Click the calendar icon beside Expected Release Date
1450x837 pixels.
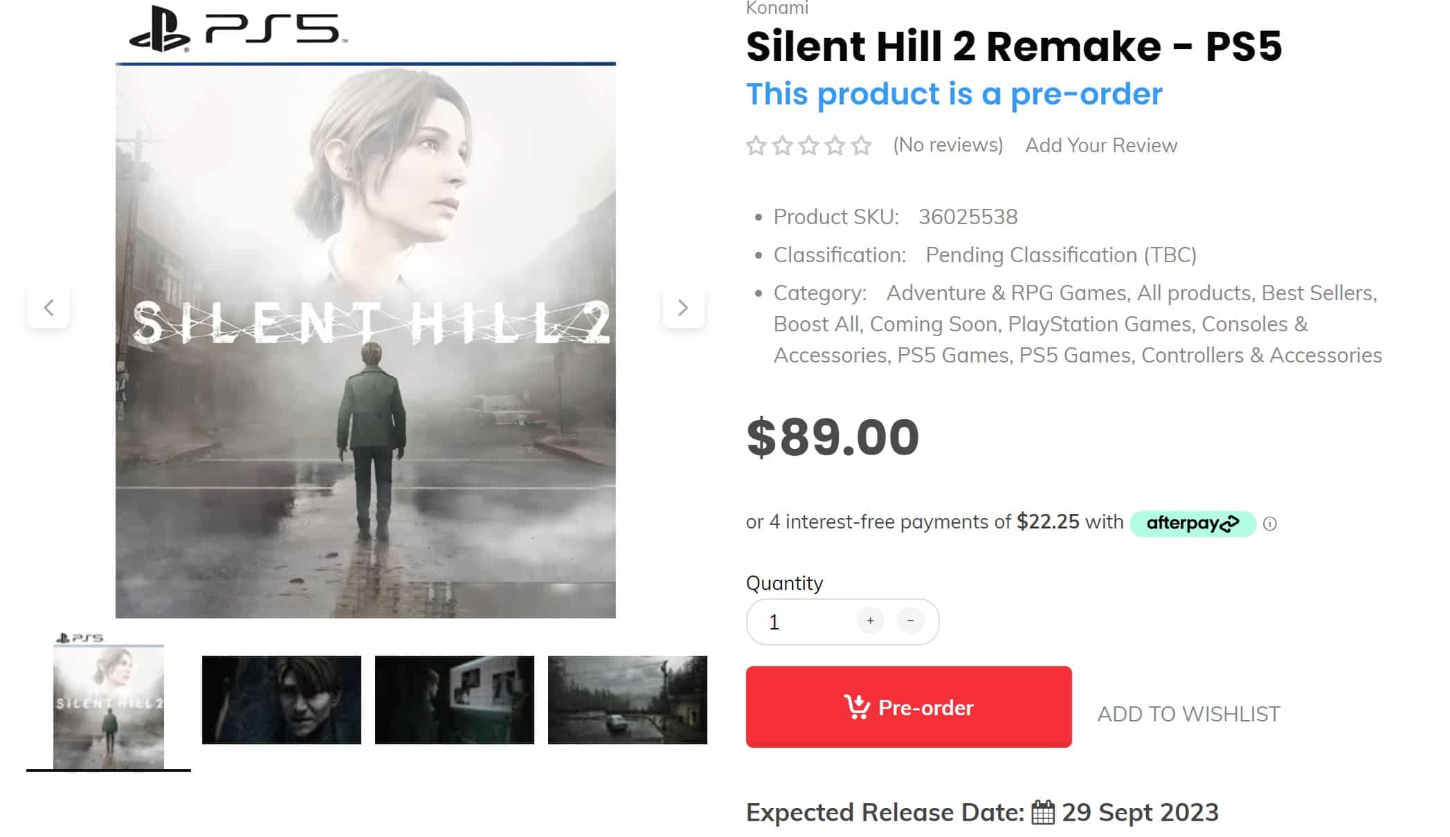(x=1042, y=812)
